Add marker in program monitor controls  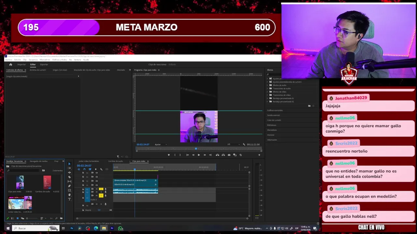pos(169,155)
